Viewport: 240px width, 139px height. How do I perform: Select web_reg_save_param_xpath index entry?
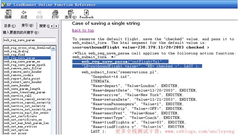point(24,65)
